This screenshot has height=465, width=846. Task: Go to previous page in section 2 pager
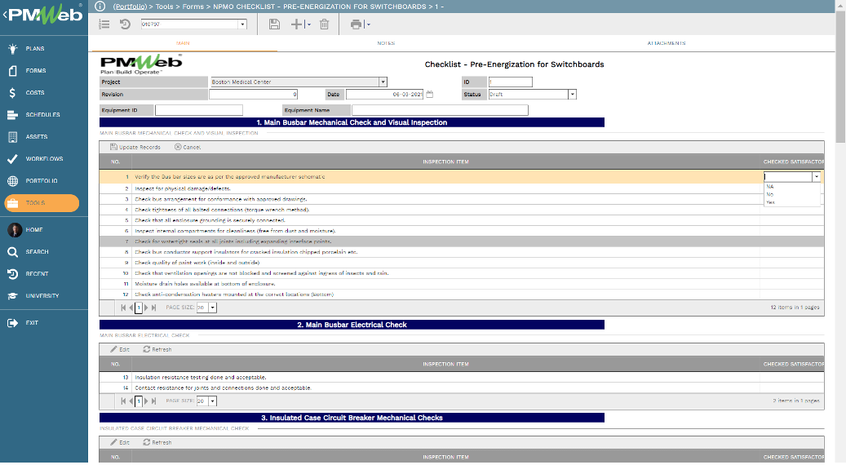(131, 401)
